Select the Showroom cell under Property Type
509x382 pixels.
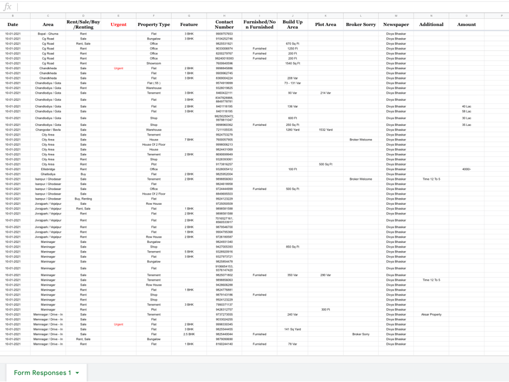coord(154,63)
